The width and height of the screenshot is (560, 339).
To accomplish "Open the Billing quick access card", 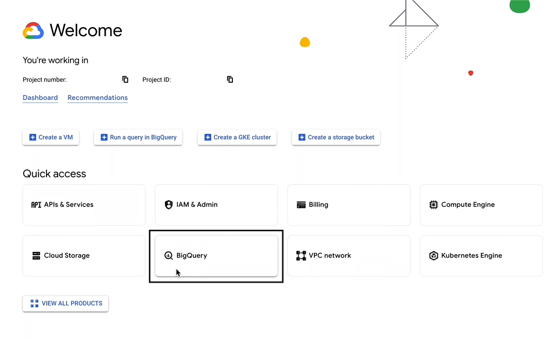I will click(x=349, y=205).
